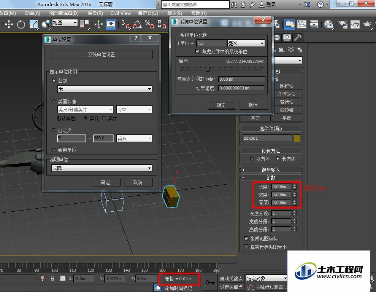Click the 系统单位设置 button
Screen dimensions: 376x292
coord(102,54)
